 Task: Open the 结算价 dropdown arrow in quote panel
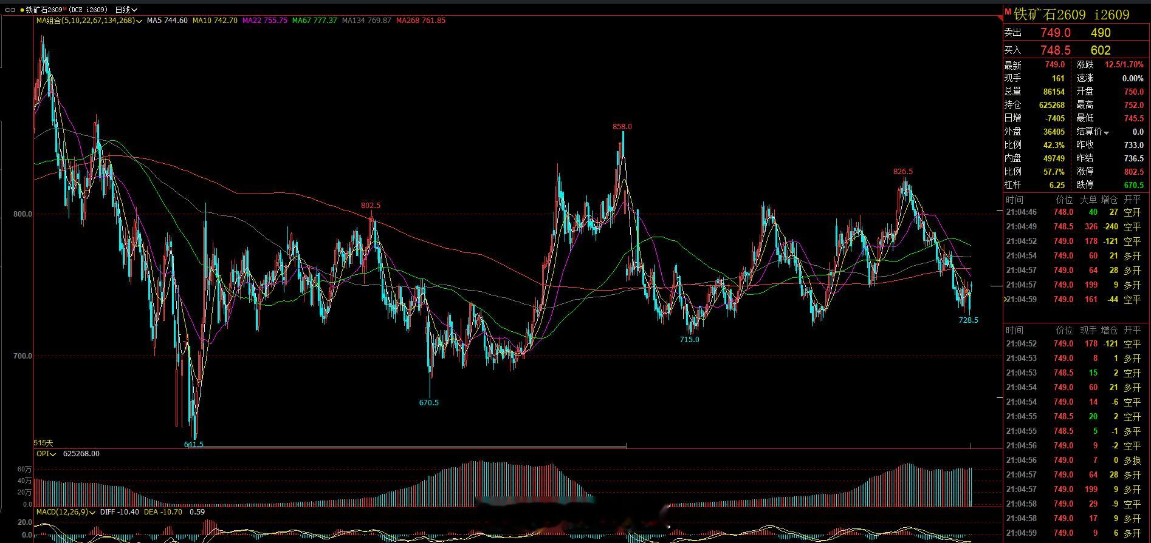1106,132
